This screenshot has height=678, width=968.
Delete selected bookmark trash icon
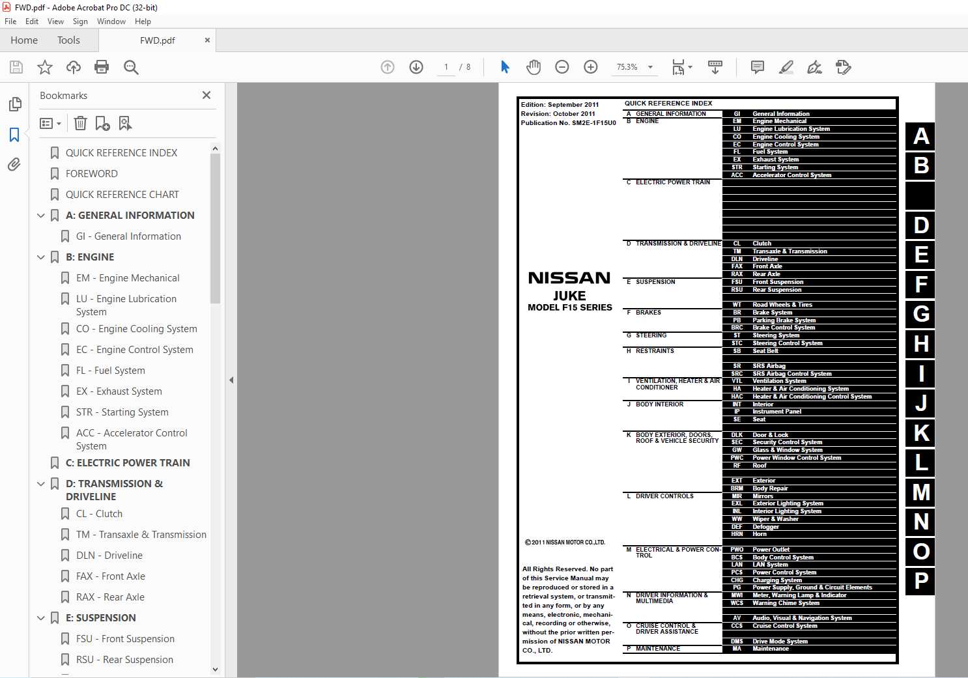coord(80,123)
